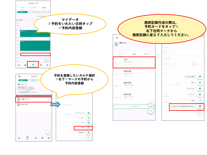Viewport: 207px width, 155px height.
Task: Tap the share icon beside 共有
Action: [x=200, y=100]
